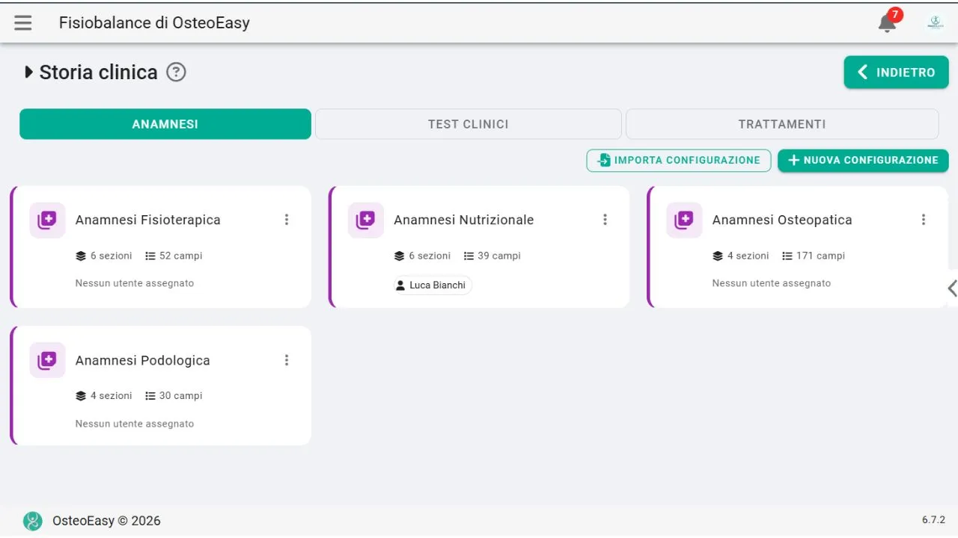Click the version number 6.7.2
Image resolution: width=958 pixels, height=538 pixels.
click(933, 520)
